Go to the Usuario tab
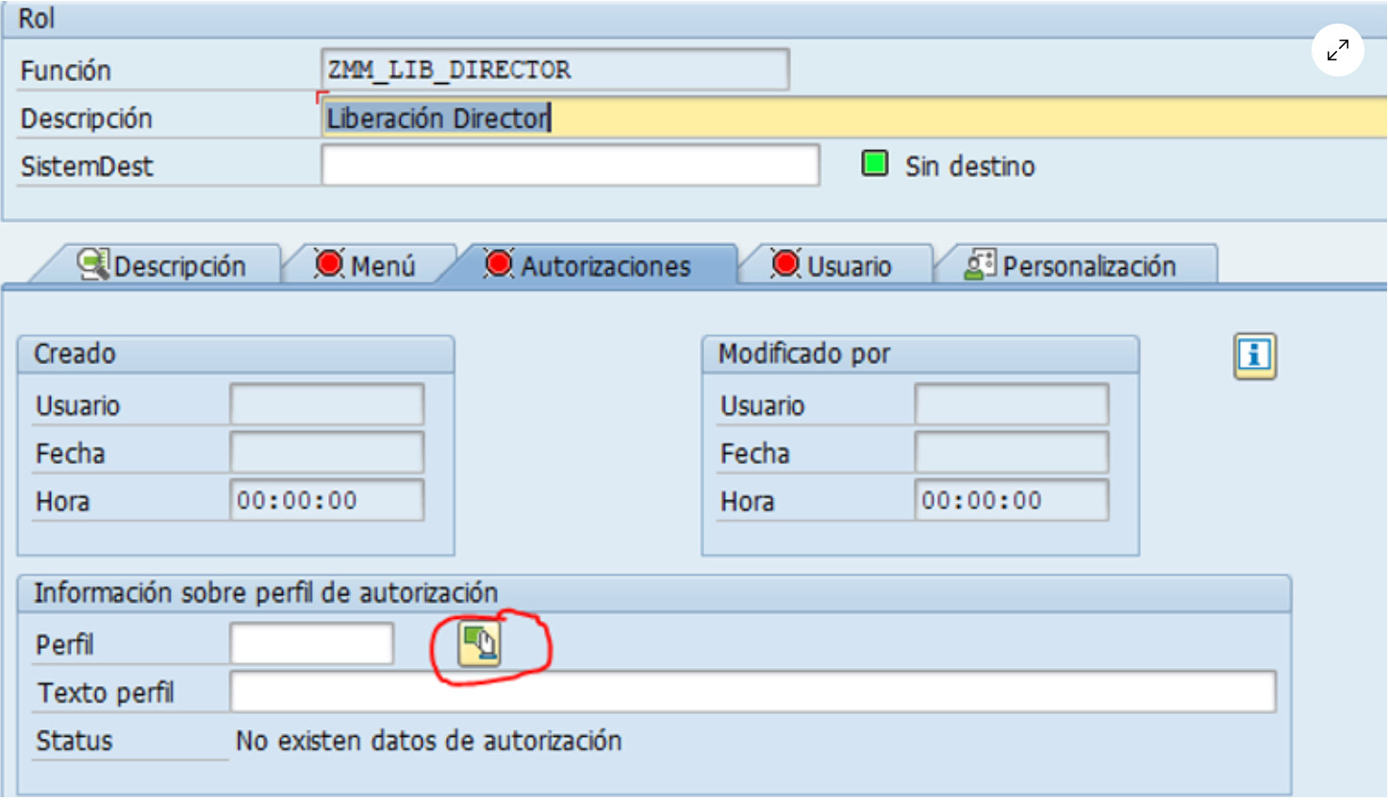Screen dimensions: 1388x800 [x=832, y=266]
